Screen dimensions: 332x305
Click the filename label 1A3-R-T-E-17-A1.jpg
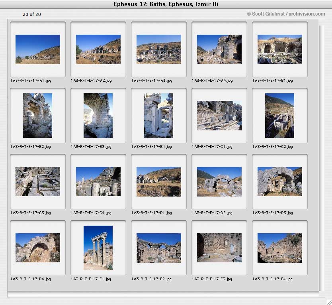tap(31, 81)
